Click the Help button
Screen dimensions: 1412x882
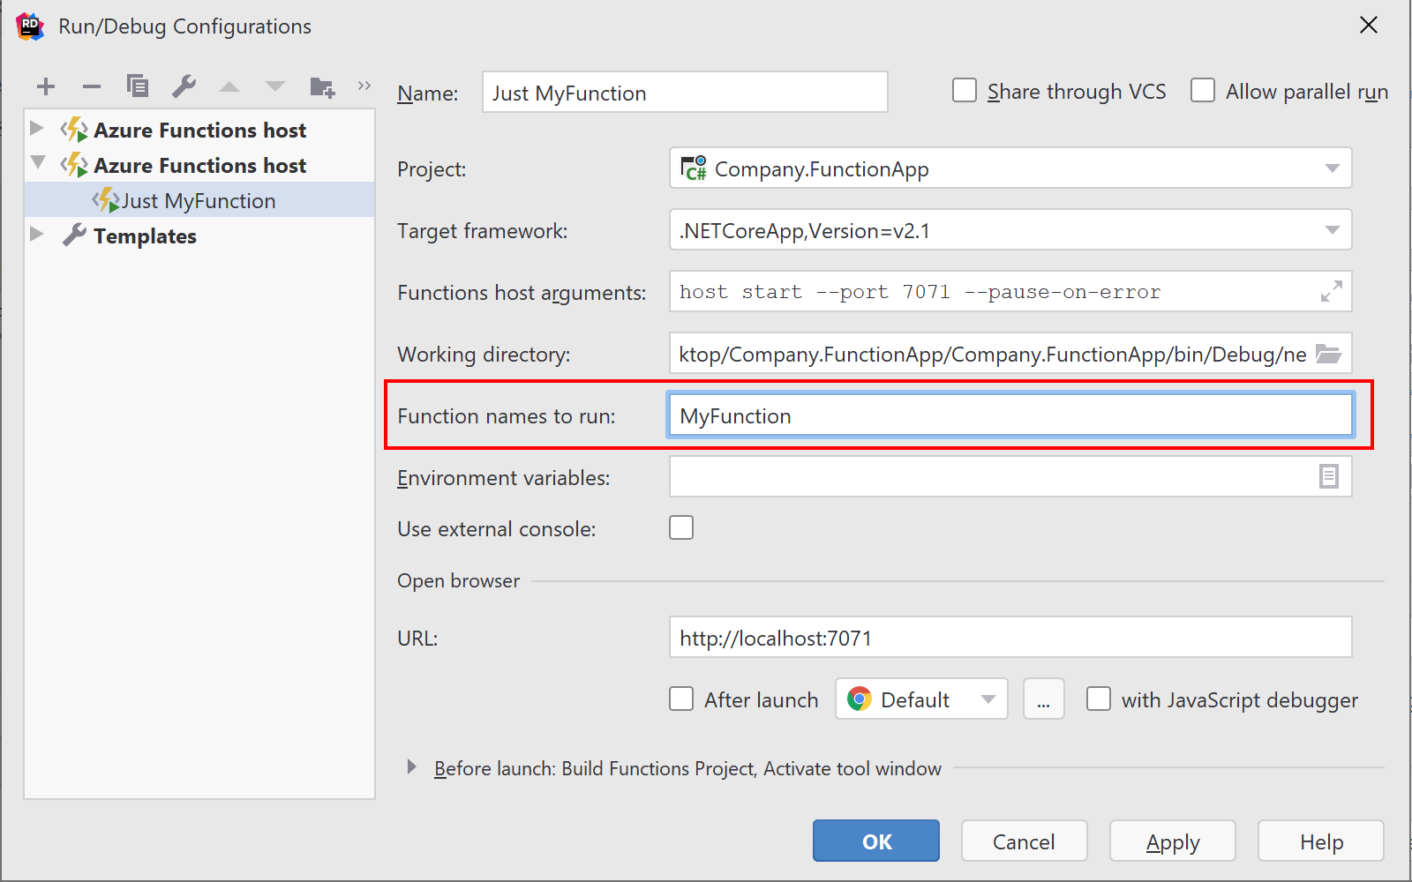click(x=1321, y=841)
